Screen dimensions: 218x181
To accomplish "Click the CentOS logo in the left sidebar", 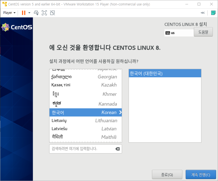I will [16, 27].
